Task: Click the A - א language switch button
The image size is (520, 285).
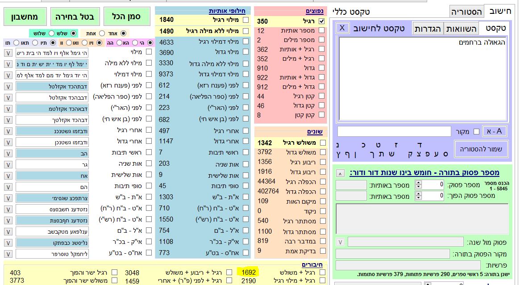Action: [494, 131]
